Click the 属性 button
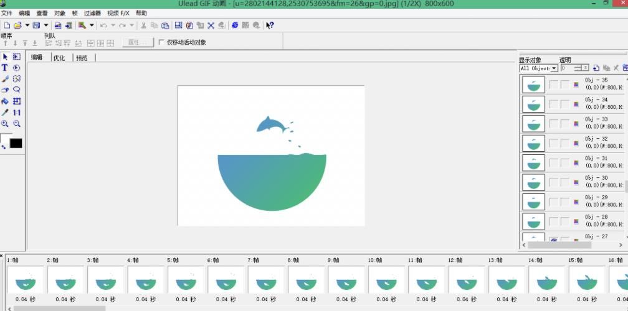The height and width of the screenshot is (311, 628). click(138, 42)
